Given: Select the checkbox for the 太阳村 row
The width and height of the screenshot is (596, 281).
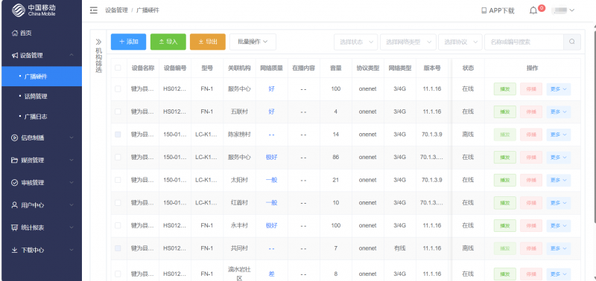Looking at the screenshot, I should 118,180.
